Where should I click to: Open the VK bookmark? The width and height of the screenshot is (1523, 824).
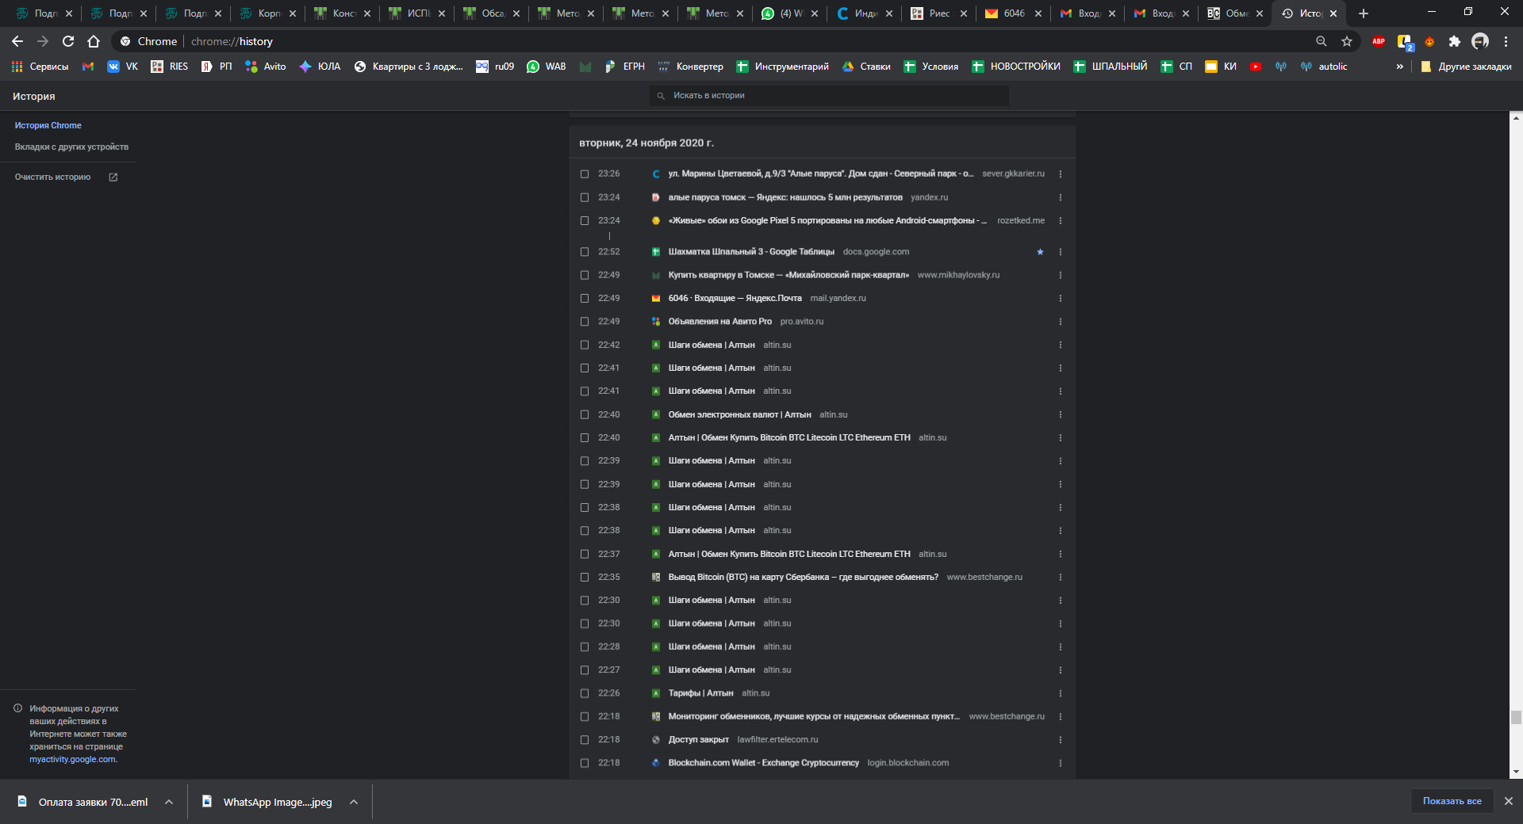coord(122,67)
